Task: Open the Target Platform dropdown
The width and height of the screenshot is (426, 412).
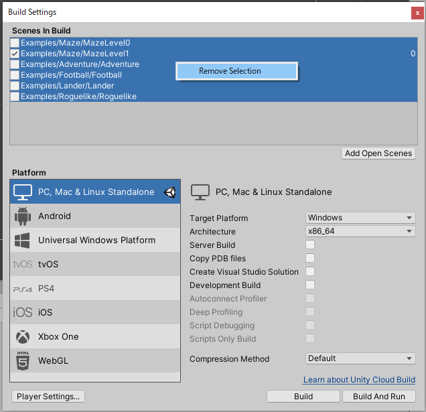Action: point(360,218)
